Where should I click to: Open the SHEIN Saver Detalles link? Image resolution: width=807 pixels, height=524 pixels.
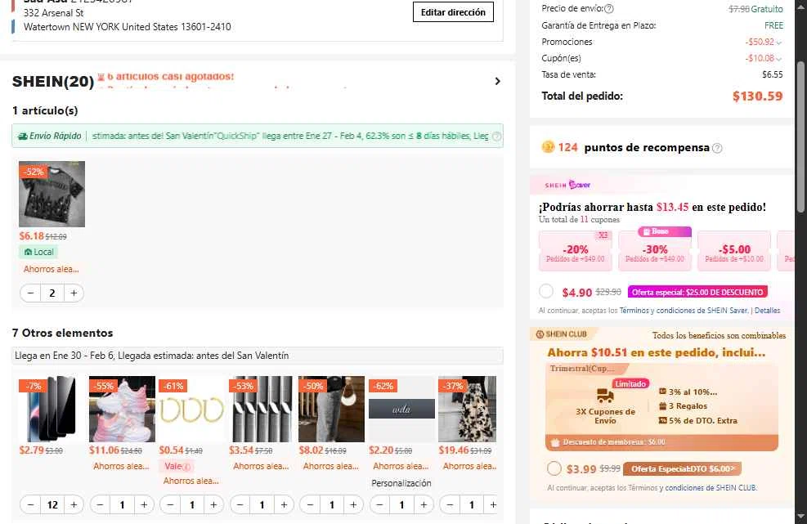[x=768, y=311]
